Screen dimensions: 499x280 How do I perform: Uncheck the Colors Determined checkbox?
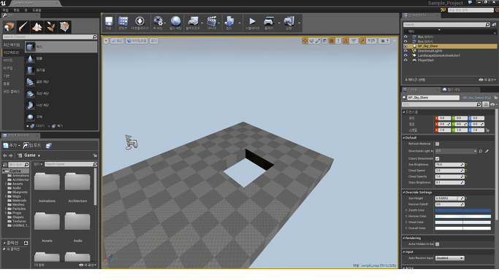[437, 158]
